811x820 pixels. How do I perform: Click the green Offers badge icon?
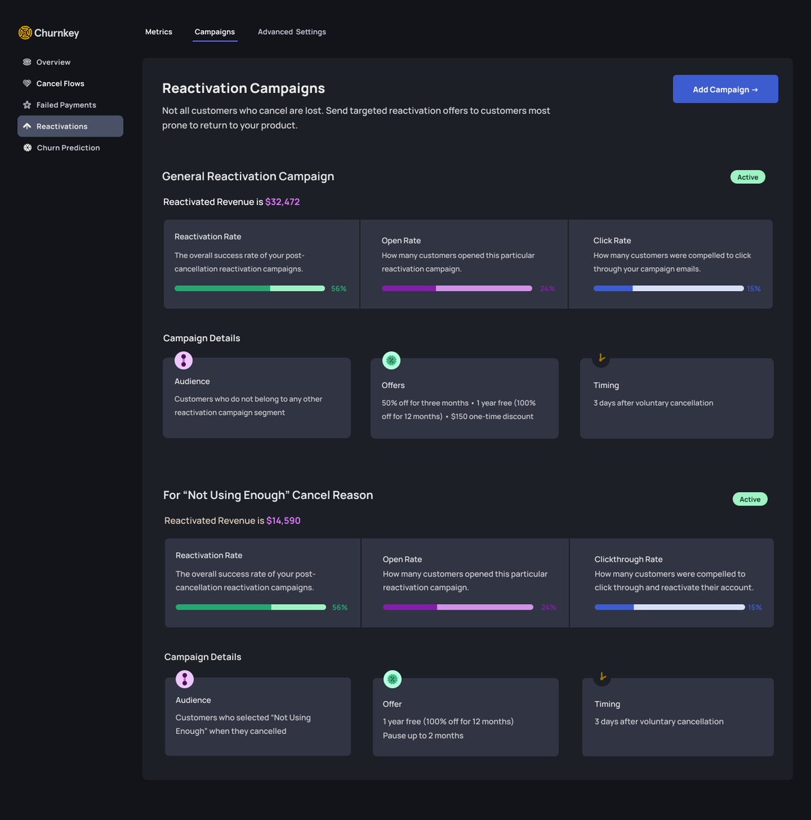tap(391, 360)
